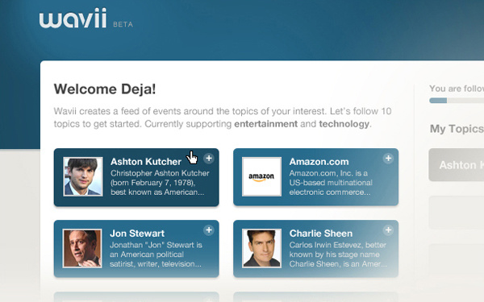This screenshot has height=302, width=484.
Task: Open the Charlie Sheen topic title
Action: 321,234
